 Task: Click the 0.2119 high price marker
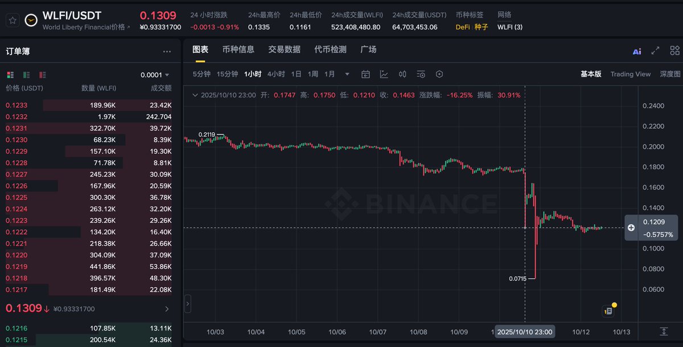(207, 135)
